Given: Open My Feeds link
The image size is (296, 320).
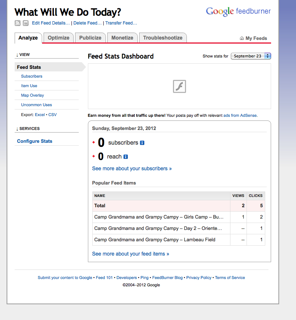Looking at the screenshot, I should pos(256,38).
